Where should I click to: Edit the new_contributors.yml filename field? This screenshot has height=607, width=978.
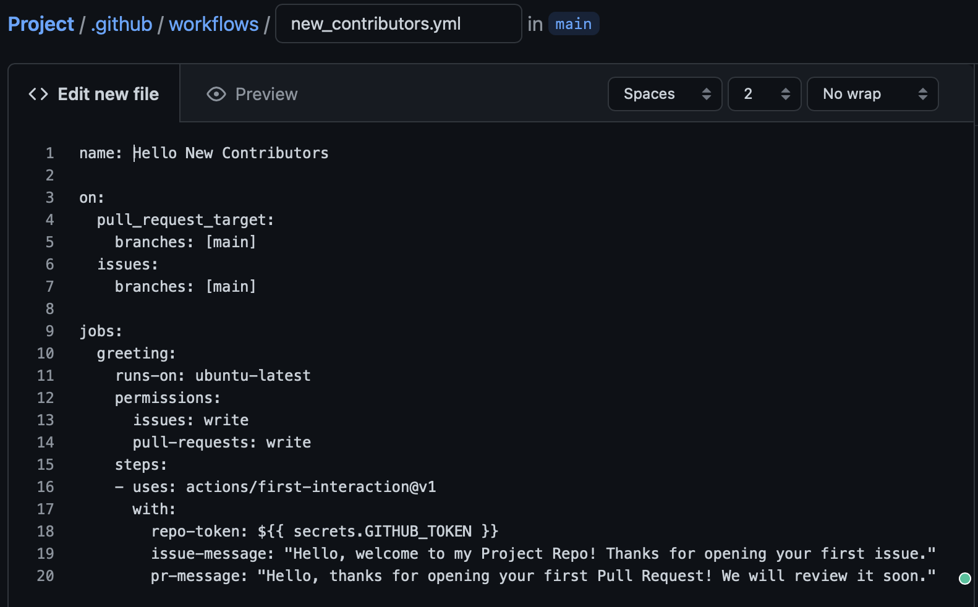click(x=398, y=23)
